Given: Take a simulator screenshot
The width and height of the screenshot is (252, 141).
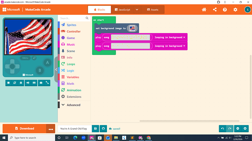Looking at the screenshot, I should coord(41,83).
